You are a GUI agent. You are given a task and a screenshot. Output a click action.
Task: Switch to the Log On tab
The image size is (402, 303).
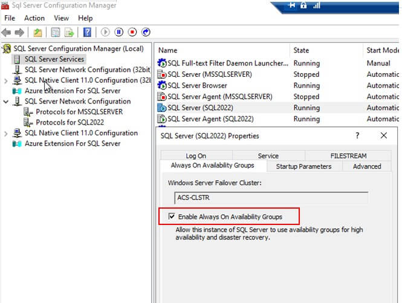coord(196,155)
